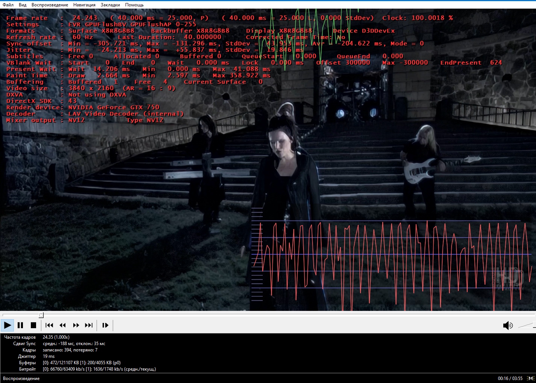Screen dimensions: 536x383
Task: Mute the audio via speaker icon
Action: click(x=508, y=325)
